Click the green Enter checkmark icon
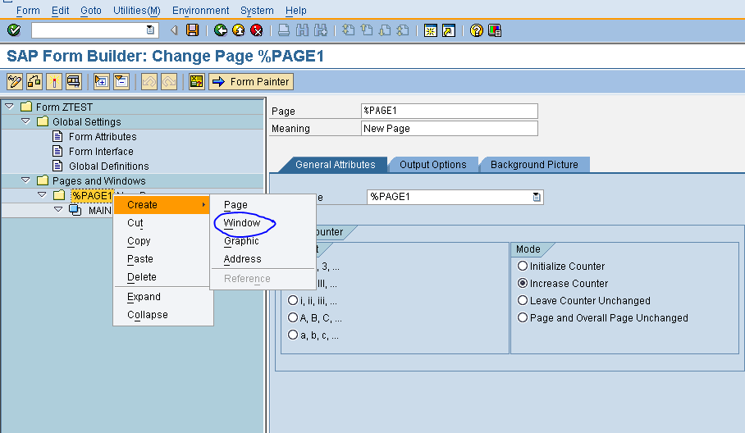745x433 pixels. coord(14,30)
